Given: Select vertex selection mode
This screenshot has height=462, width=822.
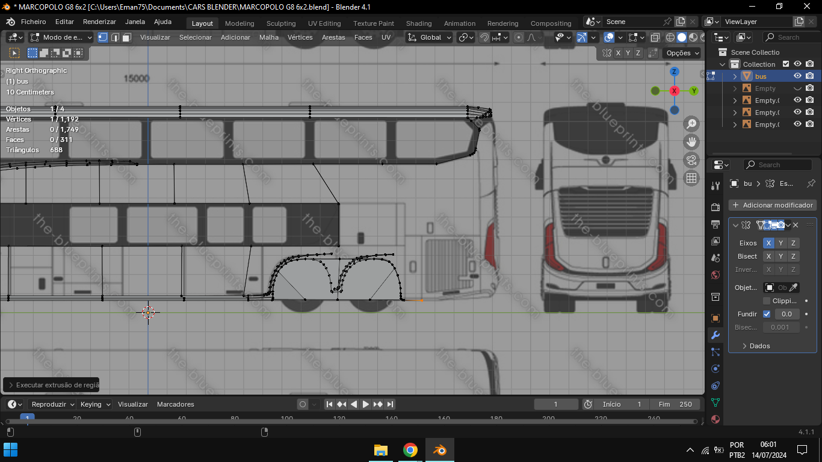Looking at the screenshot, I should point(103,37).
